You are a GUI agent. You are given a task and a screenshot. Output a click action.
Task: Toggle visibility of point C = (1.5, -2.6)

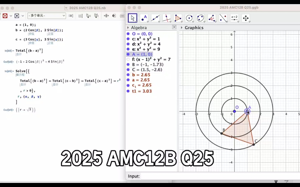click(x=128, y=70)
